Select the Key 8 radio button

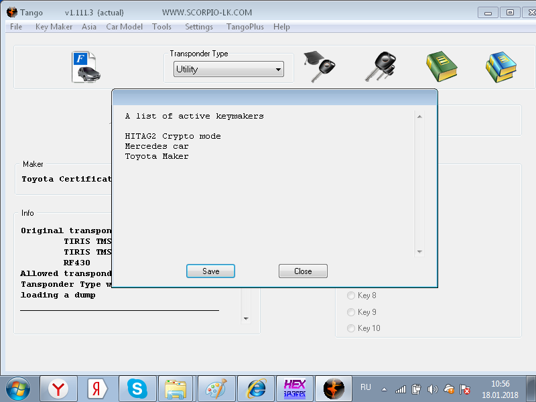tap(350, 295)
